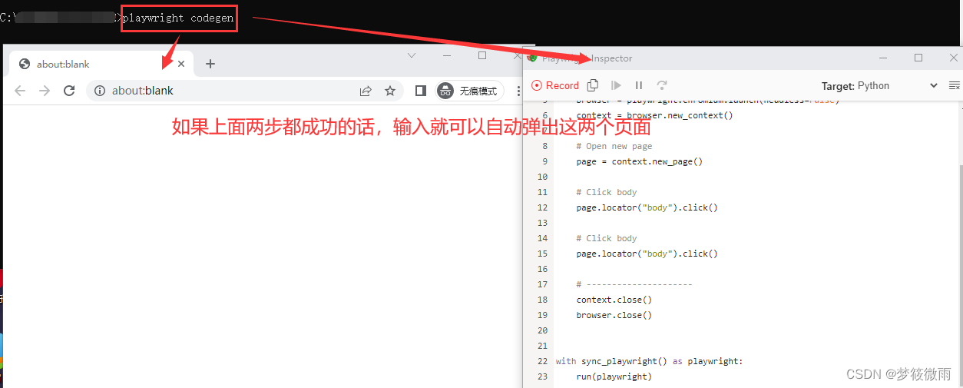Go back using the browser back arrow

click(20, 91)
